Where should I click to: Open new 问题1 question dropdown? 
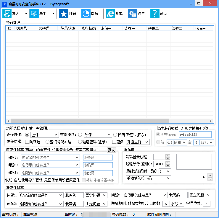41,195
